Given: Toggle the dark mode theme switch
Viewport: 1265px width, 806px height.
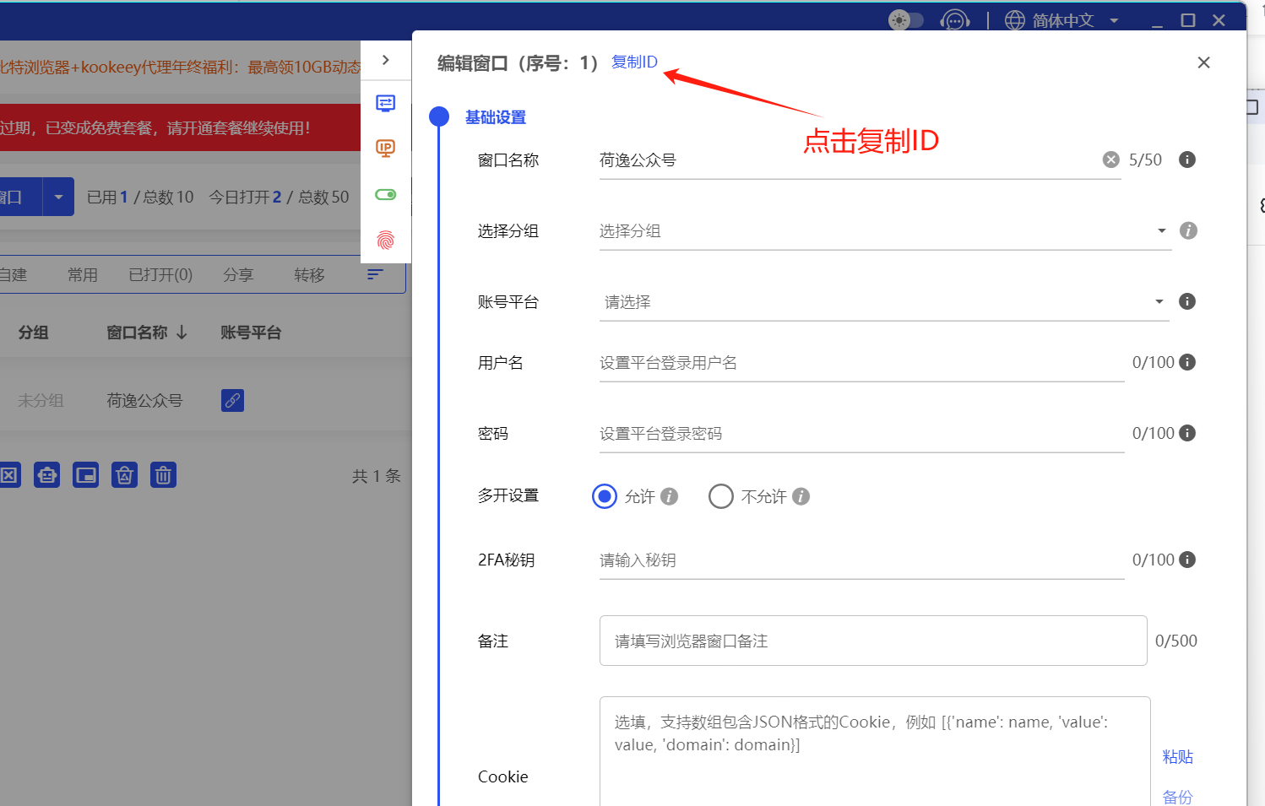Looking at the screenshot, I should (905, 20).
